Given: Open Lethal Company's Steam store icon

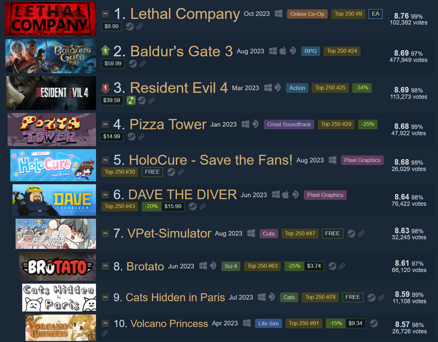Looking at the screenshot, I should tap(129, 27).
